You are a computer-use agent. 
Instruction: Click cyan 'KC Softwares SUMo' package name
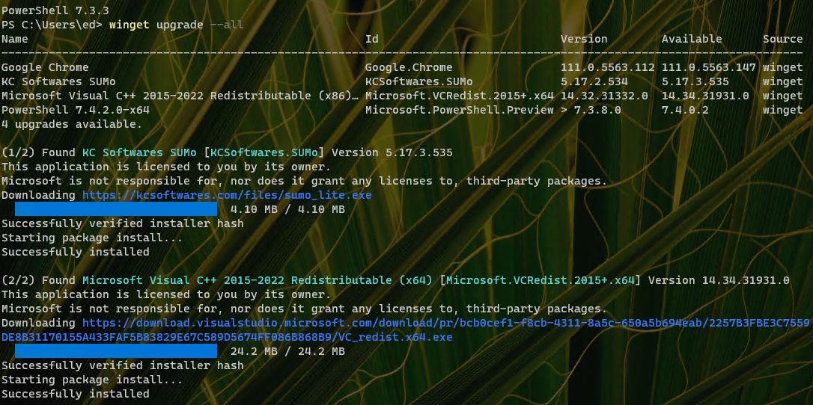point(139,152)
